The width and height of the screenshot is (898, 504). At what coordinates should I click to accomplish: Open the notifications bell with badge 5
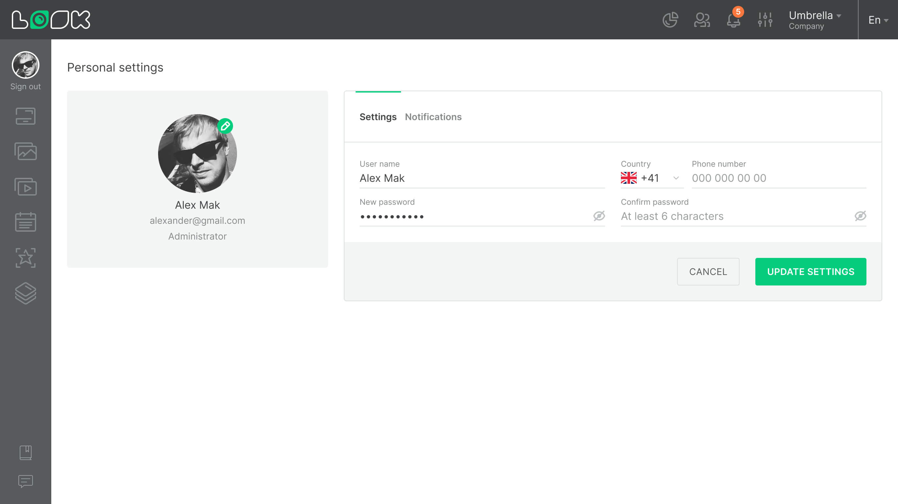coord(733,20)
